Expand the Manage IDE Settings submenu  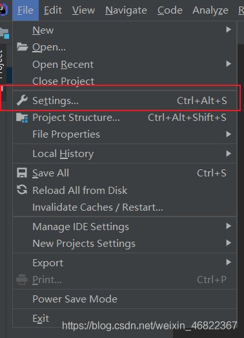[125, 226]
